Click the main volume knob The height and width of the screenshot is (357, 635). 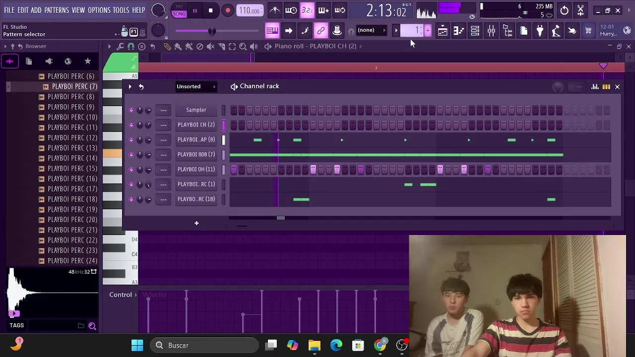point(158,10)
